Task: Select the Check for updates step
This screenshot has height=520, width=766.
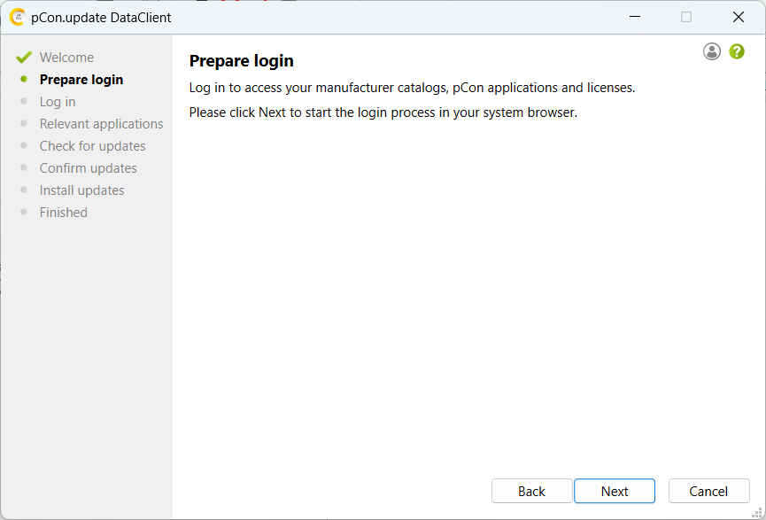Action: [92, 146]
